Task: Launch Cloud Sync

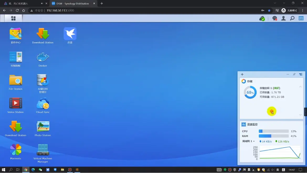Action: coord(43,103)
